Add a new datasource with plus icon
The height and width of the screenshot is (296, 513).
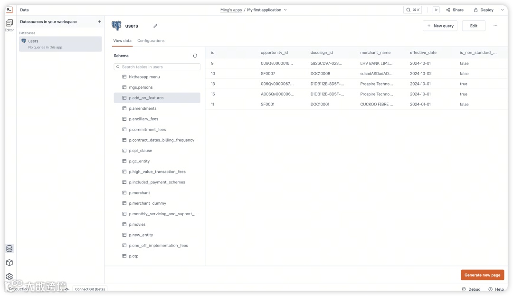99,21
